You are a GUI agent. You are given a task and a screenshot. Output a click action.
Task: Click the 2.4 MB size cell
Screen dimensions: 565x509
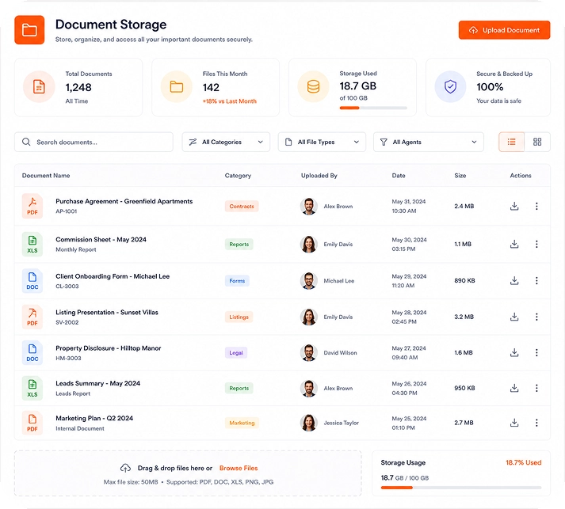click(x=464, y=207)
